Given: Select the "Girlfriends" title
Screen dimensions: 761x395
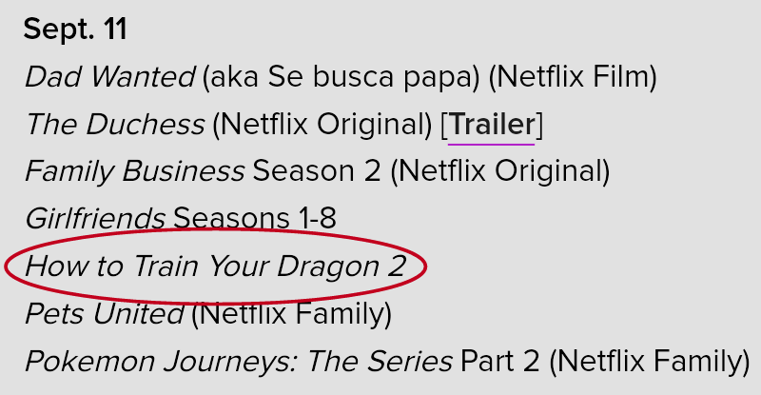Looking at the screenshot, I should coord(95,219).
